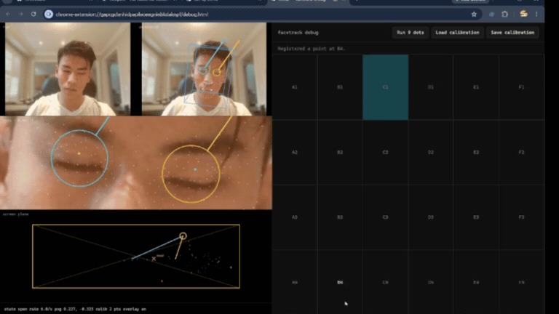Open the Chrome three-dot menu
This screenshot has width=559, height=314.
(x=536, y=15)
